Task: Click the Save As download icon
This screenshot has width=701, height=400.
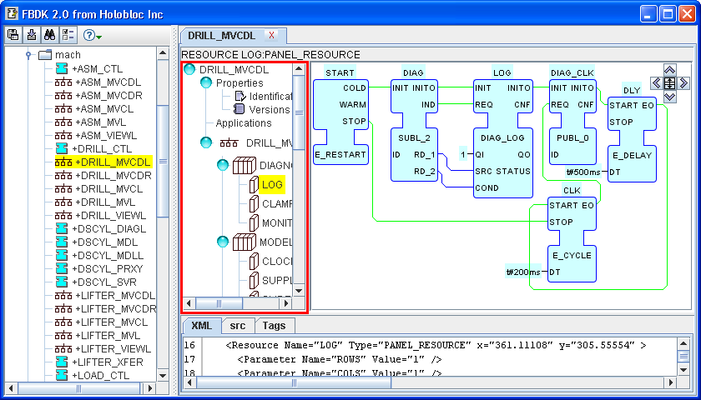Action: tap(32, 35)
